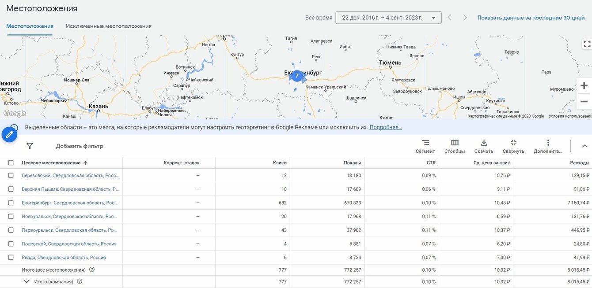Image resolution: width=592 pixels, height=288 pixels.
Task: Switch to Исключенные местоположения tab
Action: coord(109,26)
